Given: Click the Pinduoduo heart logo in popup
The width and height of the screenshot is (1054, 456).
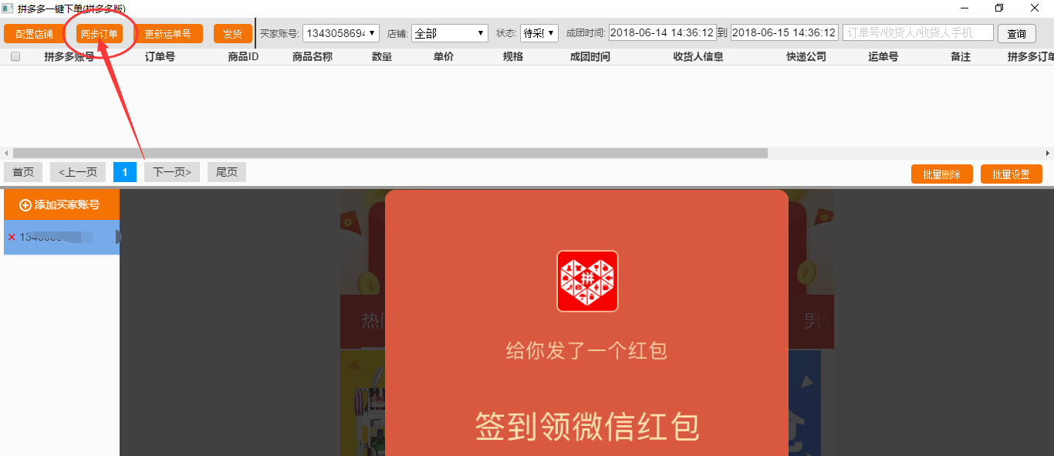Looking at the screenshot, I should point(587,281).
